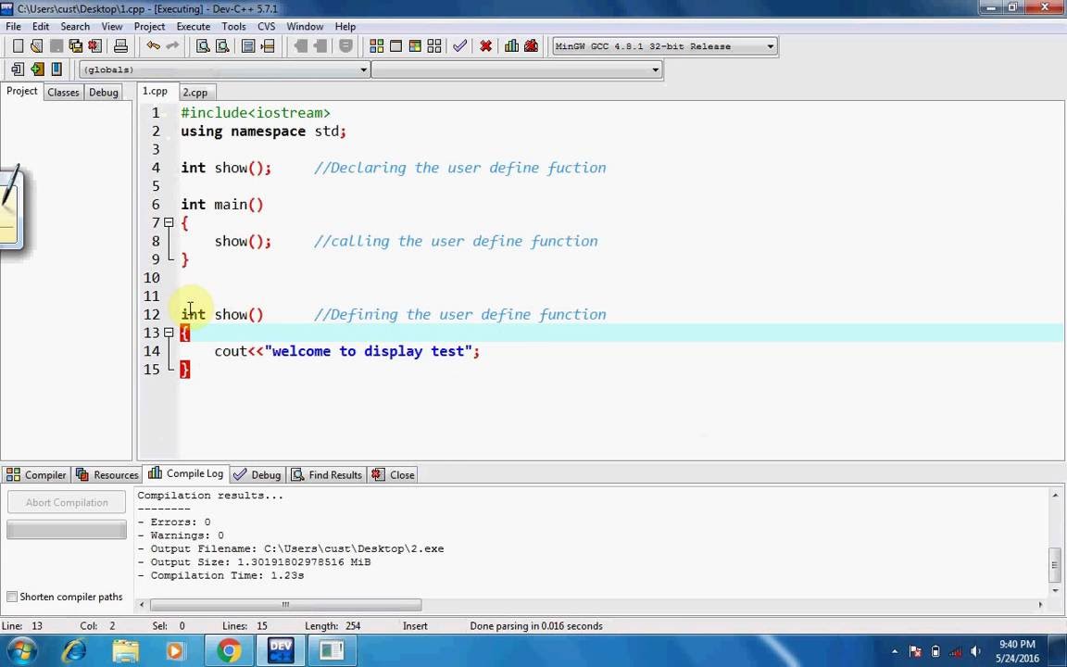This screenshot has height=667, width=1067.
Task: Select the 1.cpp editor tab
Action: (156, 91)
